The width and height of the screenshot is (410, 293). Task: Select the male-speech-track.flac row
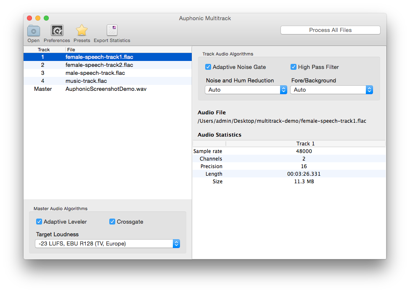pyautogui.click(x=108, y=73)
